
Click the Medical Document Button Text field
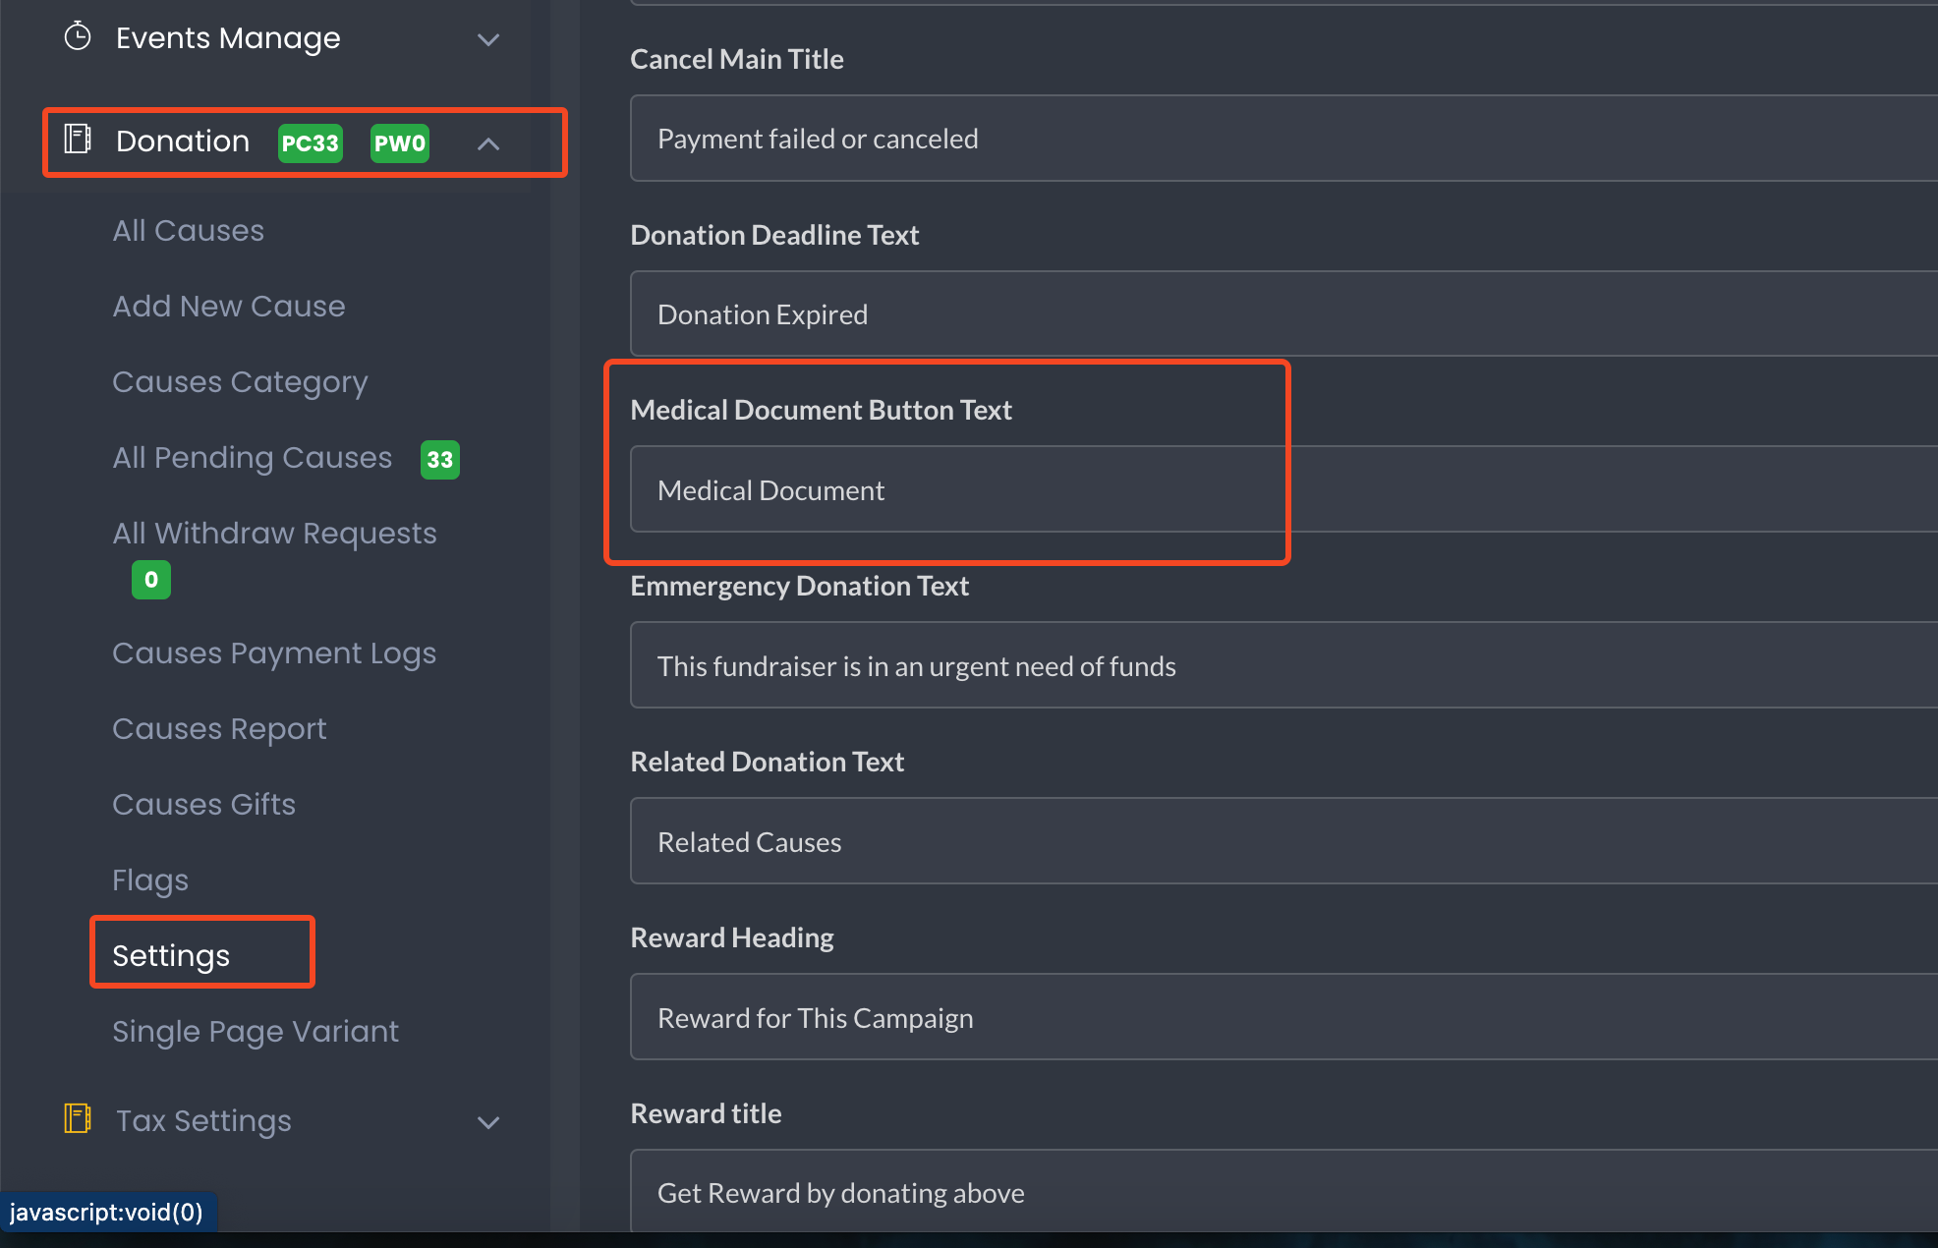[1283, 489]
